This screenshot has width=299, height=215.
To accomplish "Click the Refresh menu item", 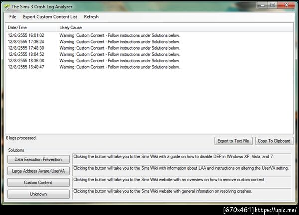I will [91, 17].
